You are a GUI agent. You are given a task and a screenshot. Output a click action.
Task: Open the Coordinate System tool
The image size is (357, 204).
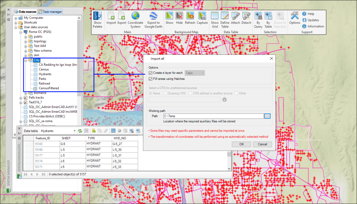point(135,19)
